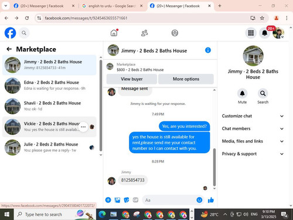This screenshot has width=293, height=220.
Task: Click the conversation list scrollbar
Action: click(101, 106)
